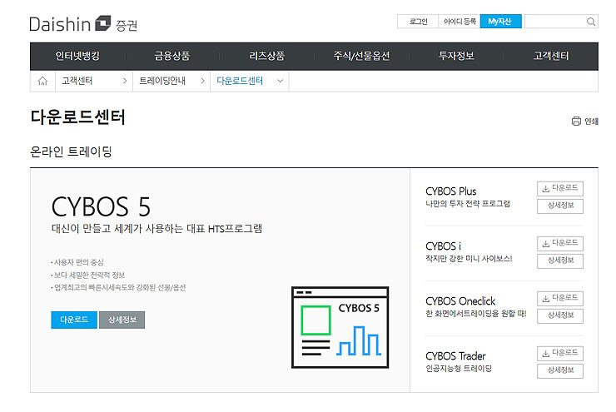
Task: Download CYBOS Oneclick
Action: click(560, 299)
